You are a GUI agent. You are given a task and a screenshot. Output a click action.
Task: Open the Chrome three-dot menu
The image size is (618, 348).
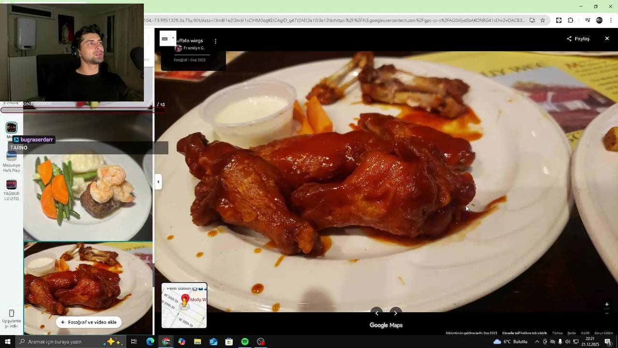tap(611, 20)
